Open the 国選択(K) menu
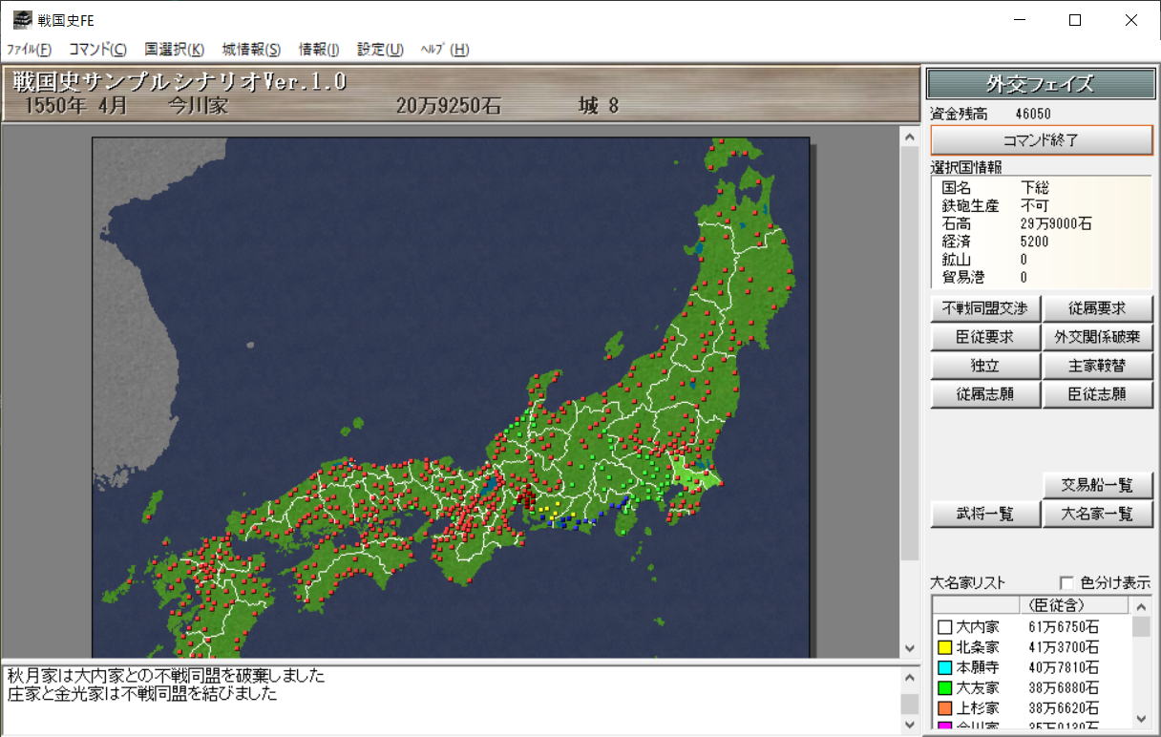 (x=174, y=50)
